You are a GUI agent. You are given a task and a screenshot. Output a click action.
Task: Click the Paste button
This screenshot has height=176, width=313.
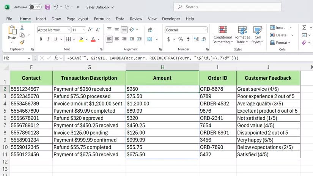[x=12, y=33]
